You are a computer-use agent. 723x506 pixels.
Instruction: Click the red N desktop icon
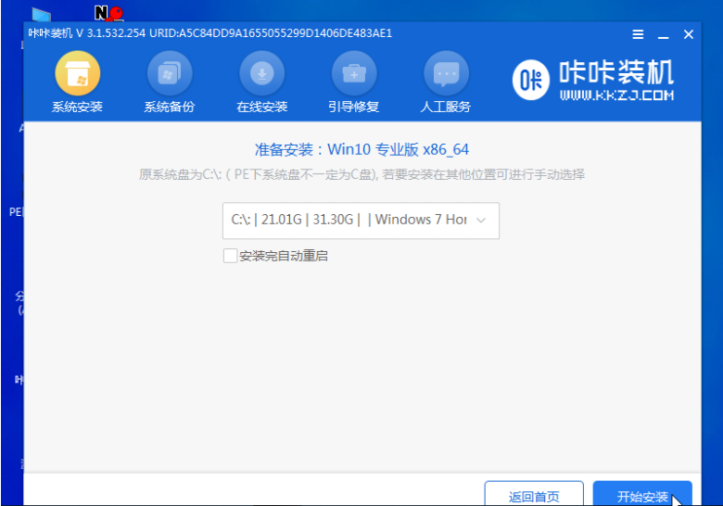pyautogui.click(x=108, y=13)
